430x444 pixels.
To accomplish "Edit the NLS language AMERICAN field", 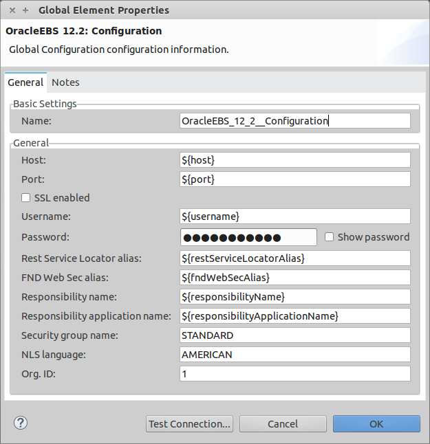I will tap(294, 355).
